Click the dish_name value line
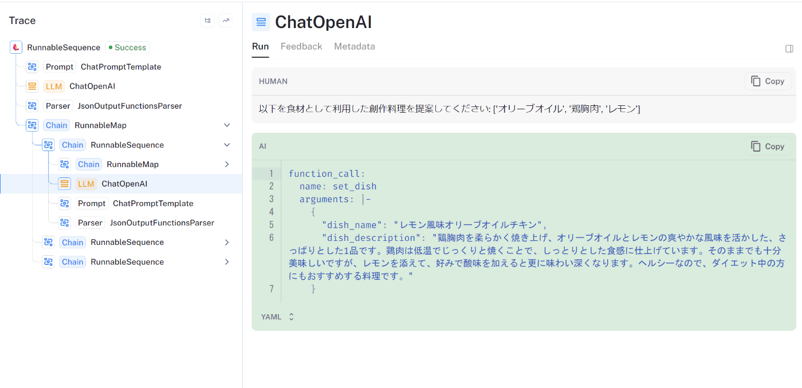 pyautogui.click(x=435, y=225)
